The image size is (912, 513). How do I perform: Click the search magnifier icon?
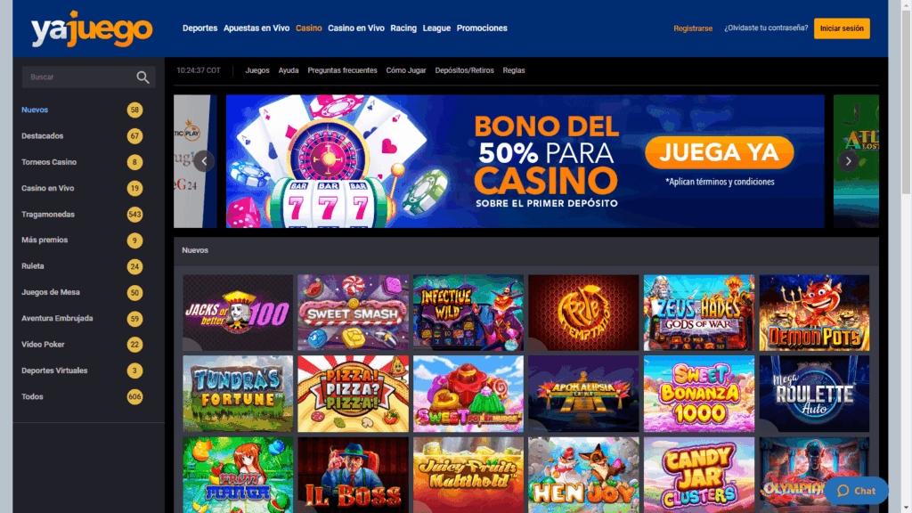tap(142, 77)
